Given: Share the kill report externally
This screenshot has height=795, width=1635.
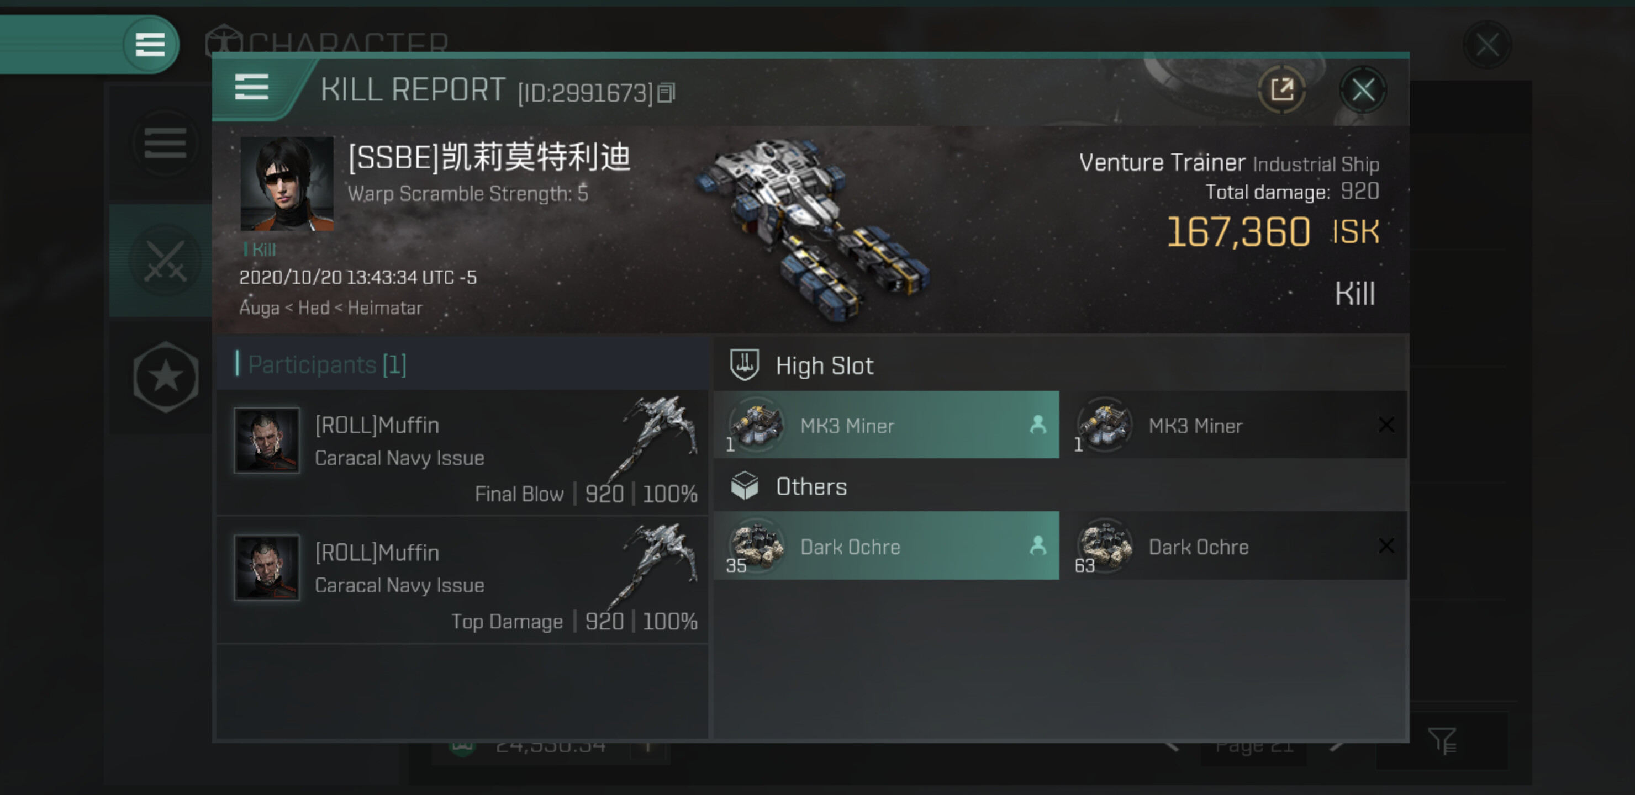Looking at the screenshot, I should [1281, 90].
